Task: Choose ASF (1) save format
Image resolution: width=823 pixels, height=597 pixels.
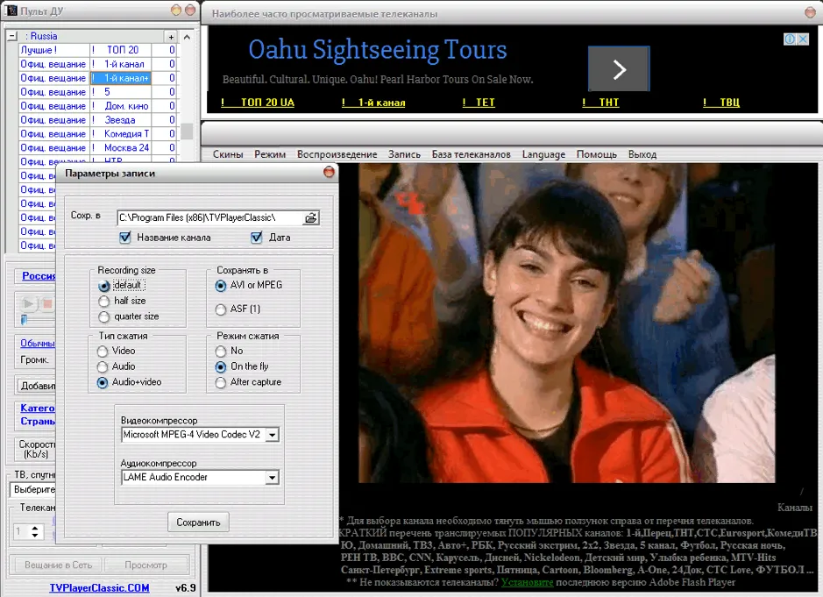Action: pyautogui.click(x=221, y=309)
